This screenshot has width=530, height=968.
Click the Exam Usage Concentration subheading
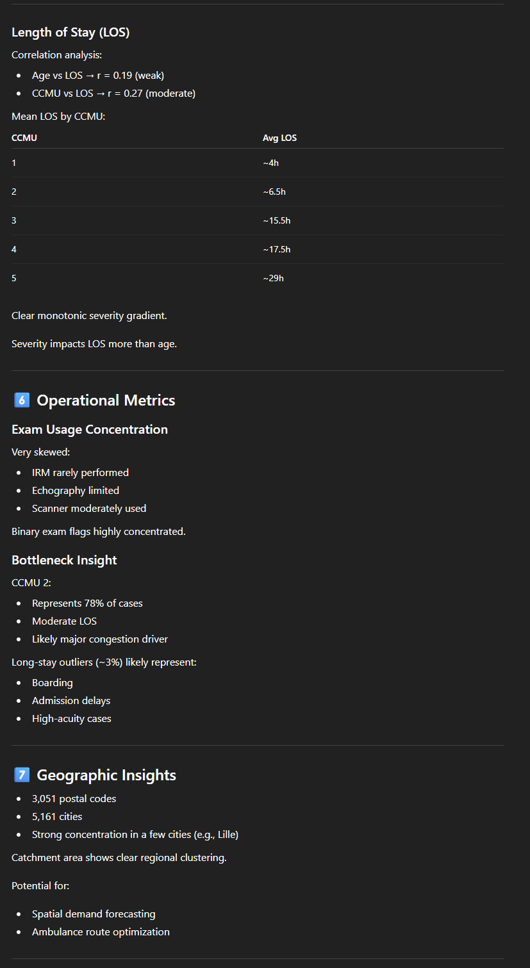coord(90,429)
